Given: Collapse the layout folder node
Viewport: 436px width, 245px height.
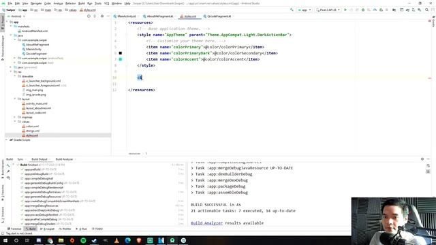Looking at the screenshot, I should point(15,99).
